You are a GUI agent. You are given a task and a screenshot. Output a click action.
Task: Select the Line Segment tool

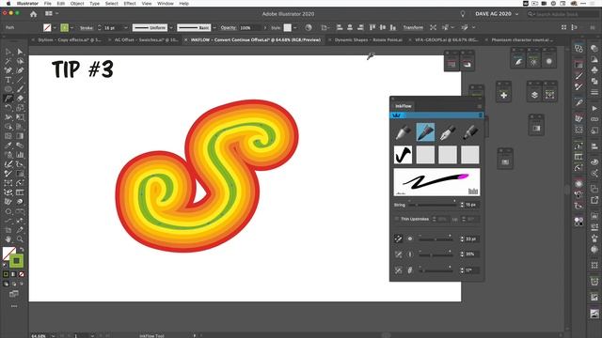click(x=20, y=80)
